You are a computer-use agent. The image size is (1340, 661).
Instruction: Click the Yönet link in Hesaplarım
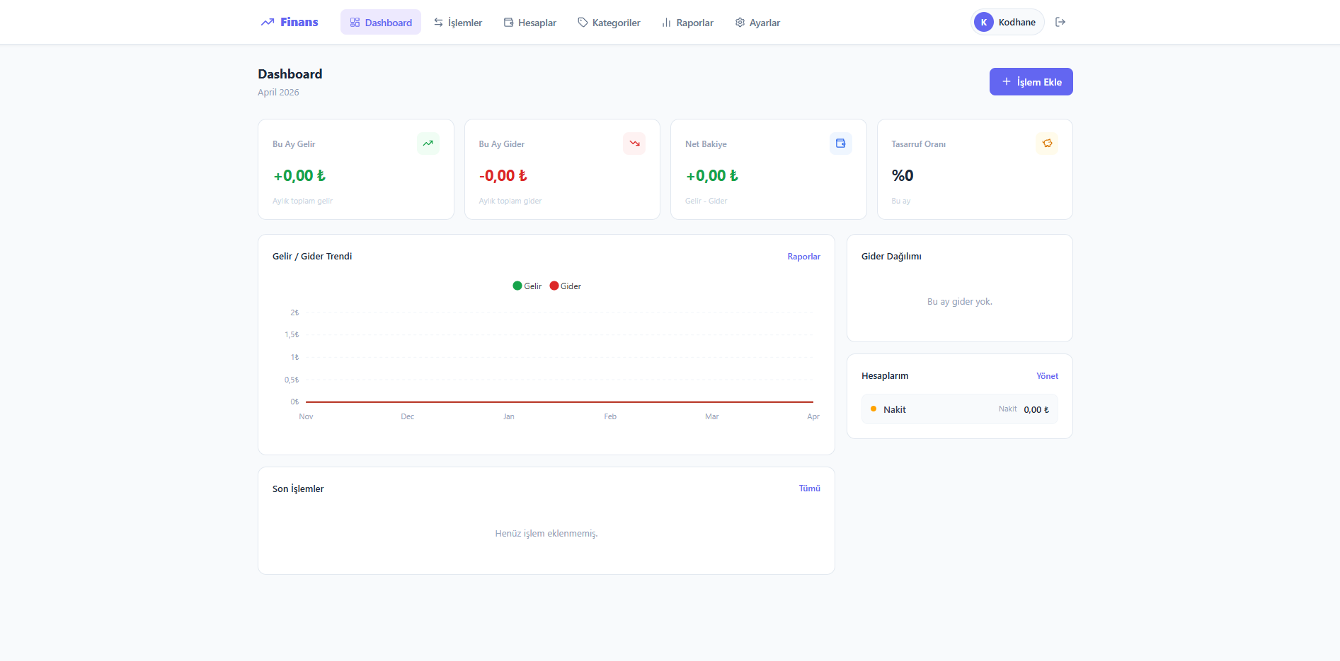(x=1048, y=376)
